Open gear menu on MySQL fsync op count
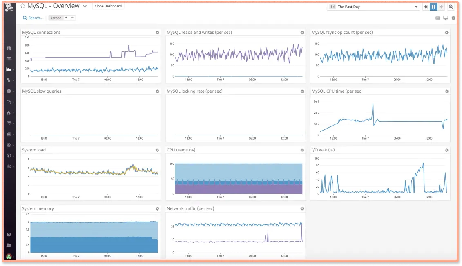 click(x=446, y=33)
